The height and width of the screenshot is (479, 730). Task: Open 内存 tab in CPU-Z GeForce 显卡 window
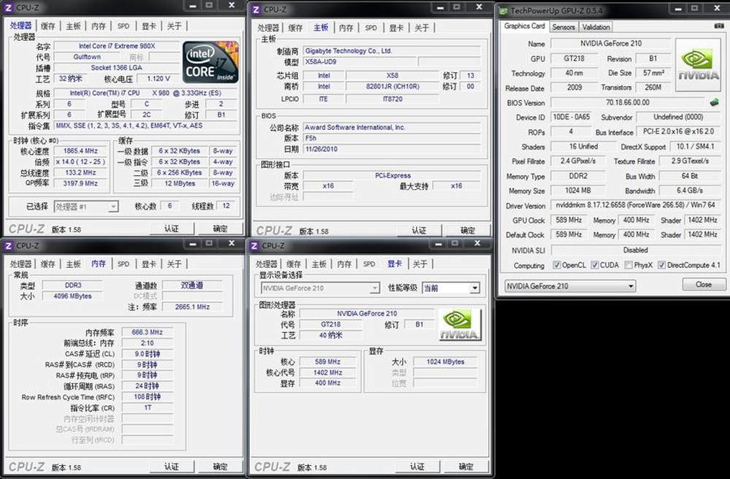(344, 264)
